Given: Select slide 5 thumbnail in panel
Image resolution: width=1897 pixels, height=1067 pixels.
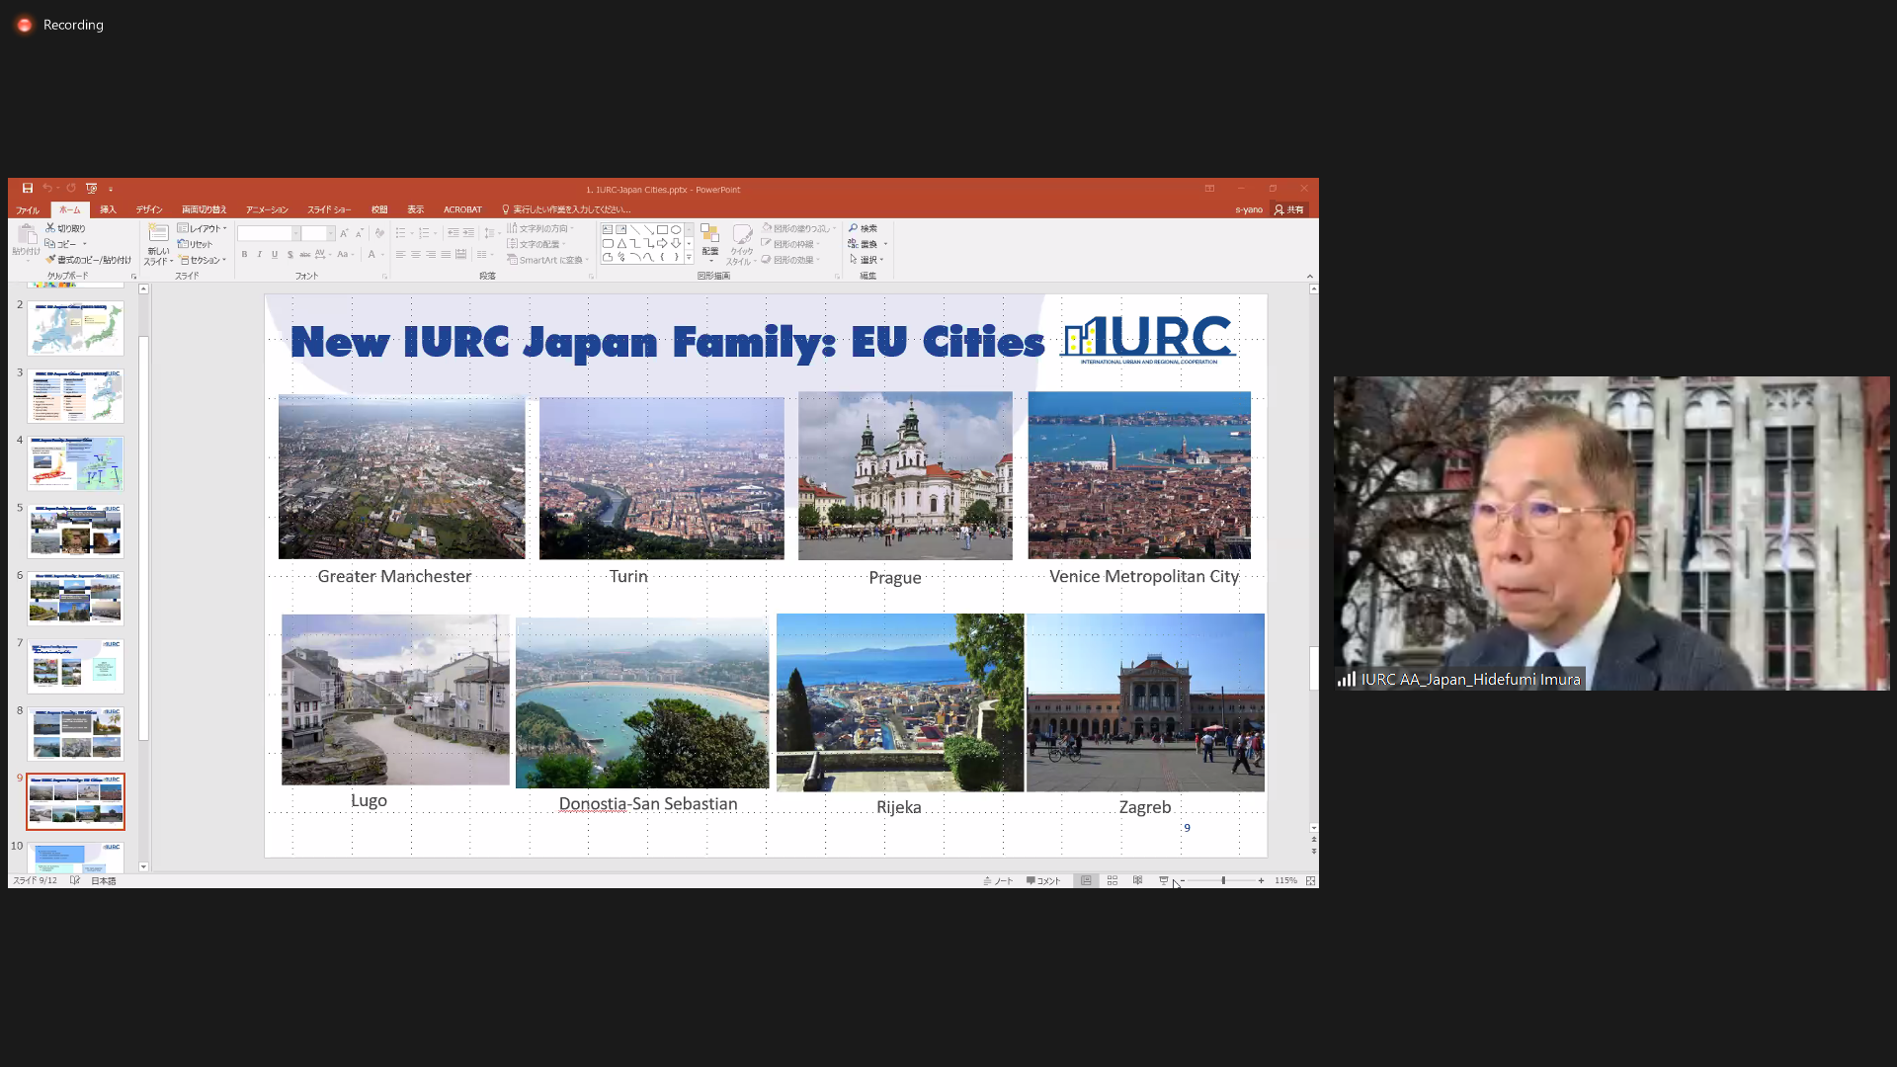Looking at the screenshot, I should pyautogui.click(x=76, y=531).
